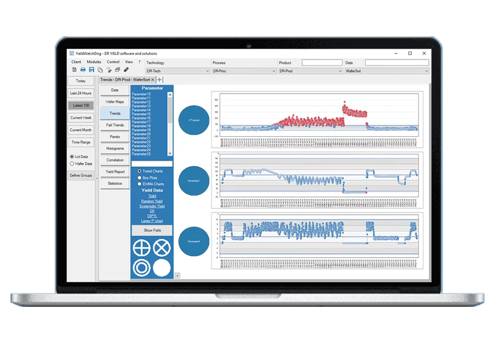Select the EWMA Charts radio option
The image size is (495, 343).
pyautogui.click(x=139, y=184)
